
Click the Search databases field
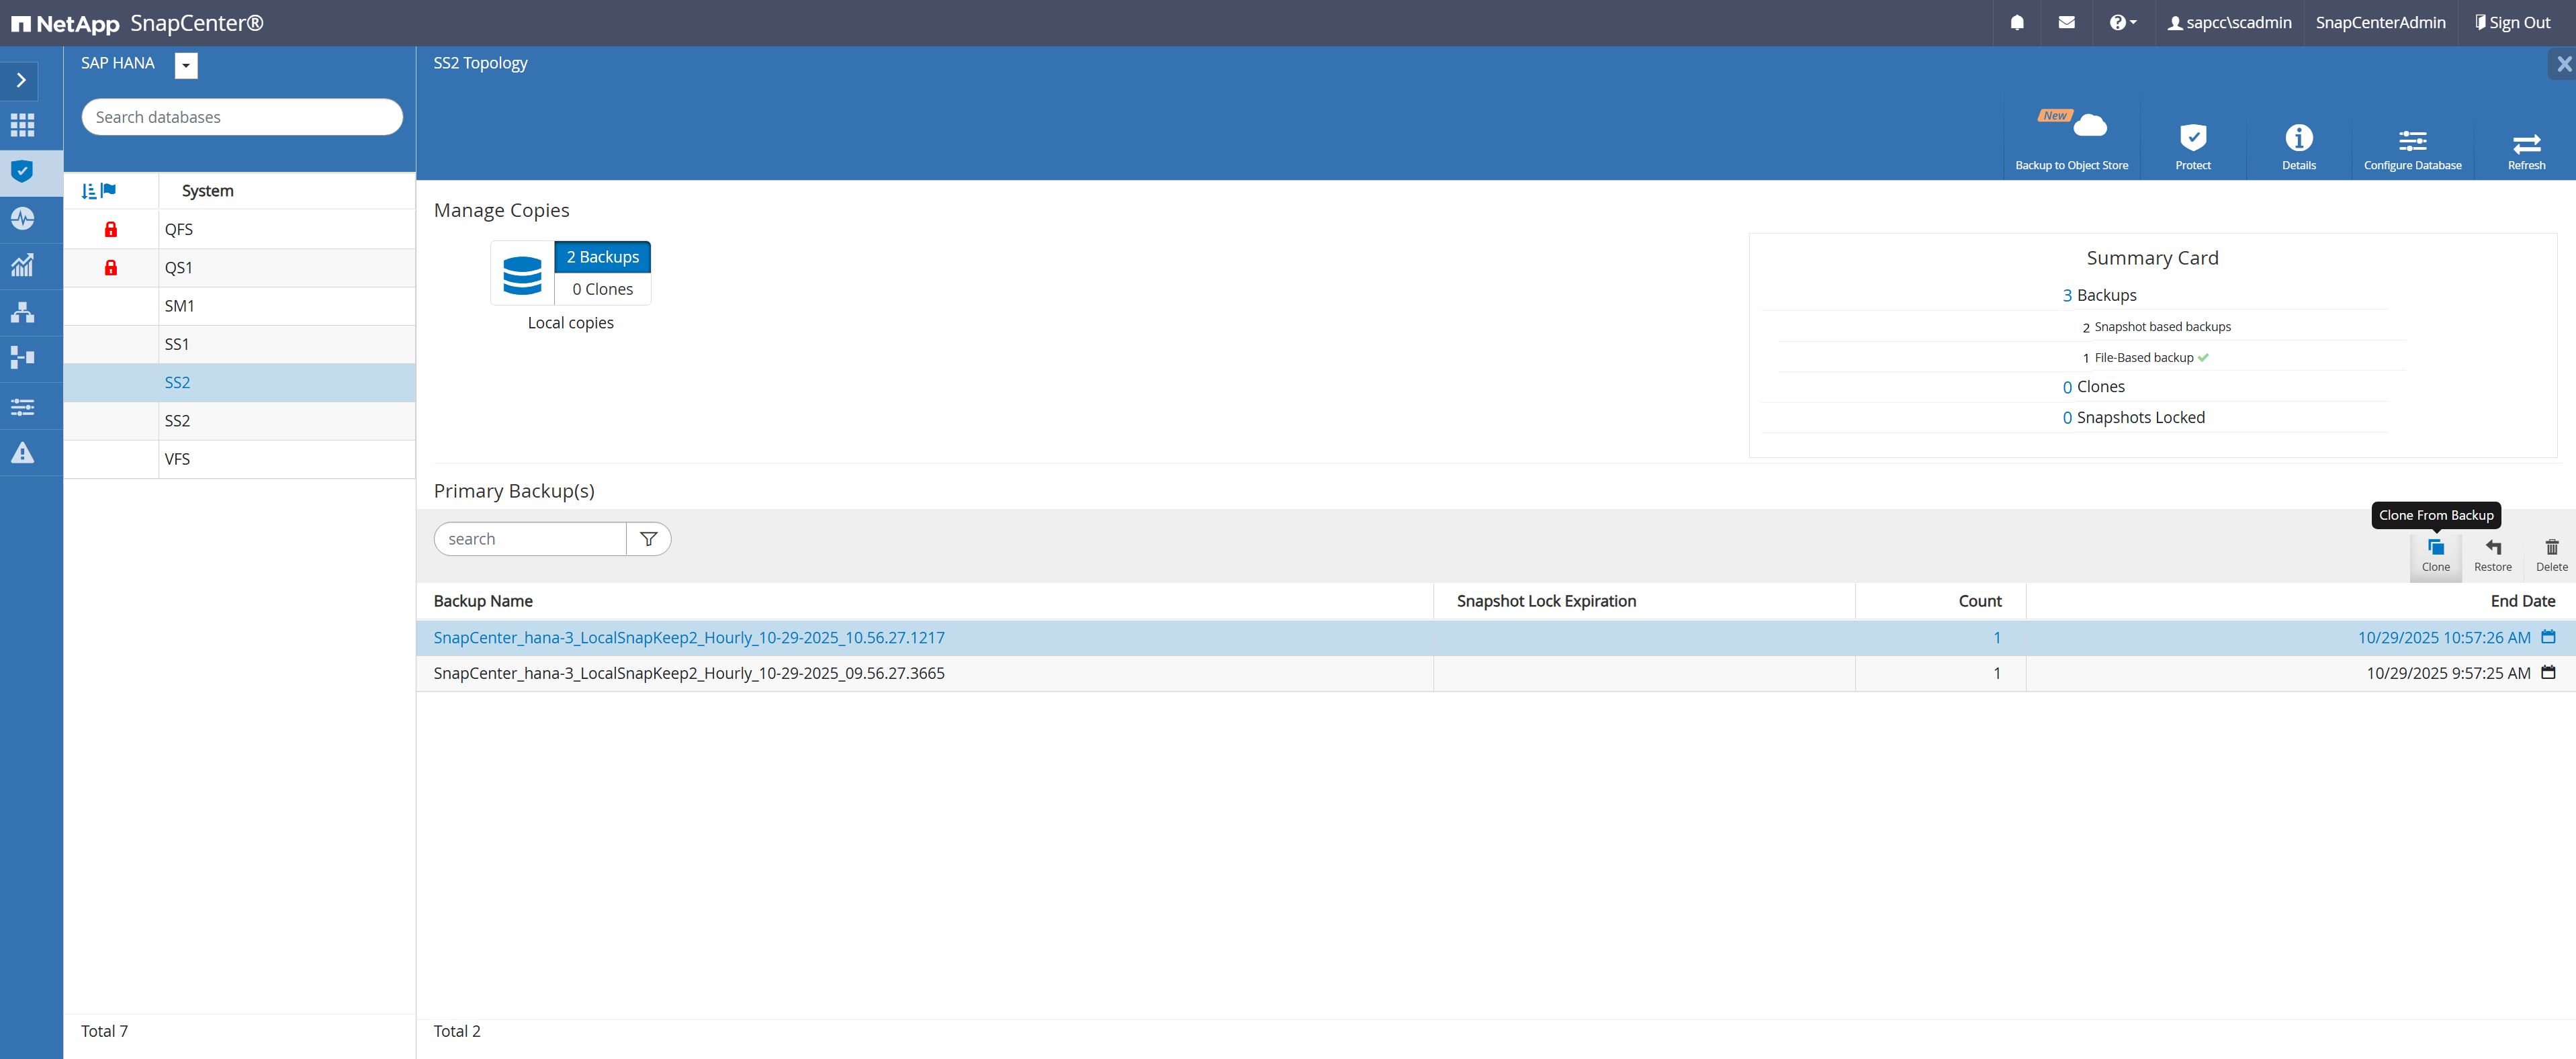coord(241,117)
